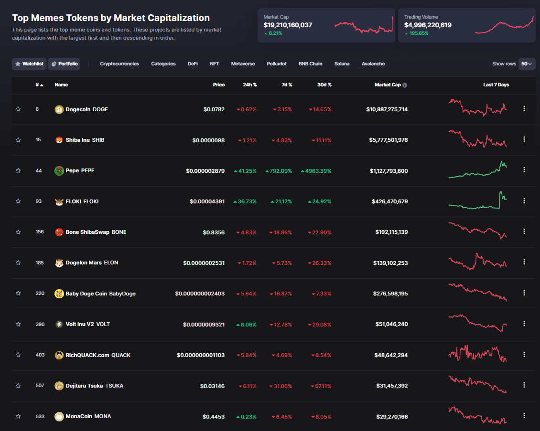Sort table by Market Cap column header

coord(388,85)
